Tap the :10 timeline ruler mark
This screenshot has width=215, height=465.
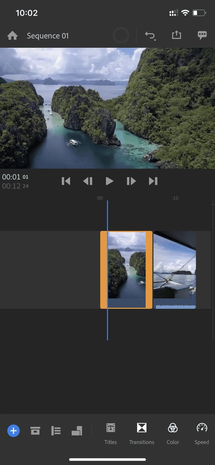(x=175, y=198)
